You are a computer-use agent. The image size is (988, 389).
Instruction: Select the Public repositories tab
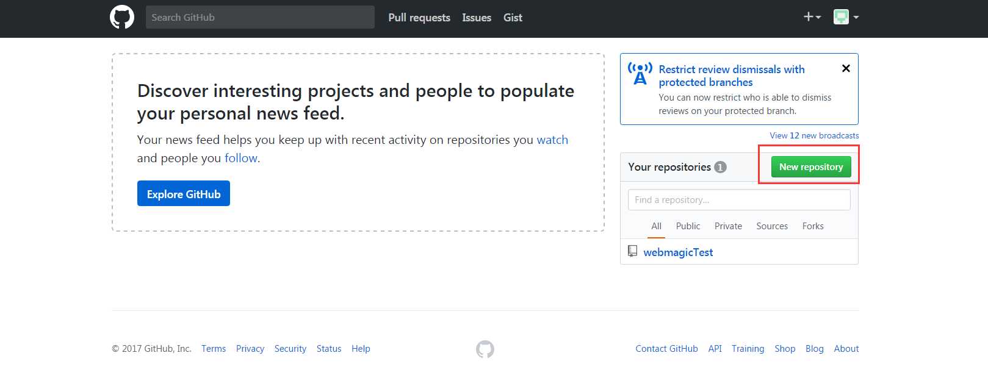click(688, 226)
